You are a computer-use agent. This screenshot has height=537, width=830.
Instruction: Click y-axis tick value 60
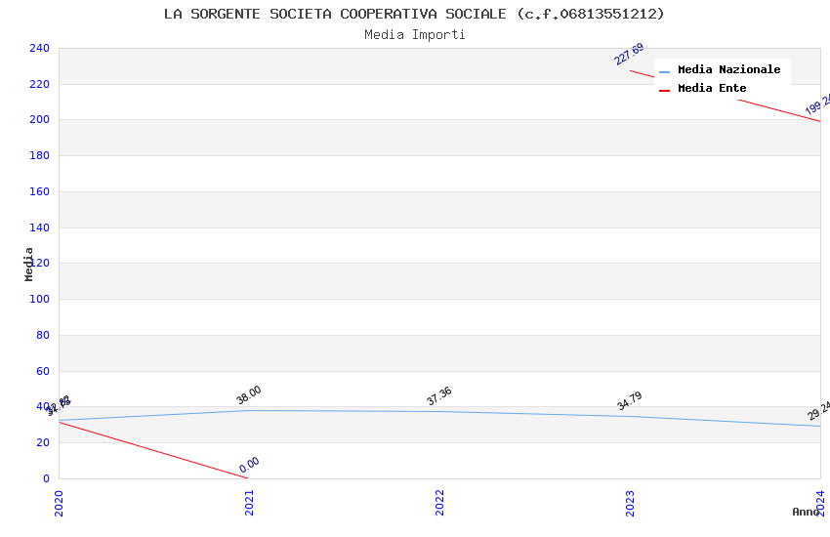click(43, 371)
